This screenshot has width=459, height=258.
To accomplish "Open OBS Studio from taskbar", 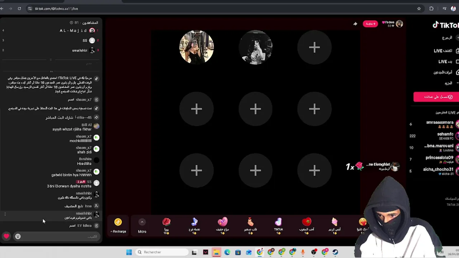I will (314, 252).
